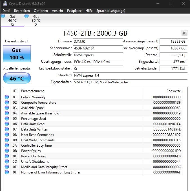The width and height of the screenshot is (190, 191).
Task: Click the Available Spare status orb
Action: (7, 108)
